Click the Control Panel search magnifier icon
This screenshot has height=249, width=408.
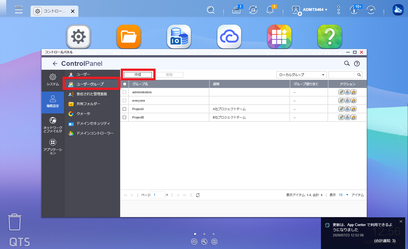pos(347,64)
